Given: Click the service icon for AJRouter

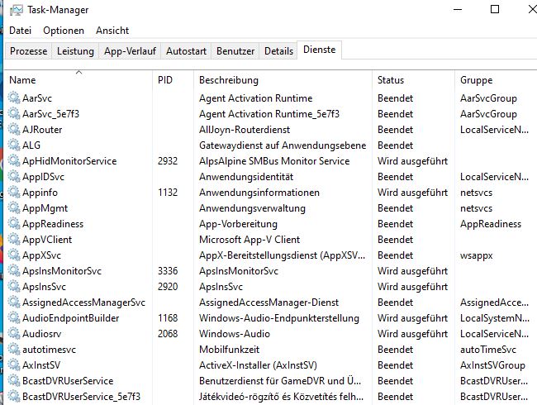Looking at the screenshot, I should pyautogui.click(x=14, y=130).
